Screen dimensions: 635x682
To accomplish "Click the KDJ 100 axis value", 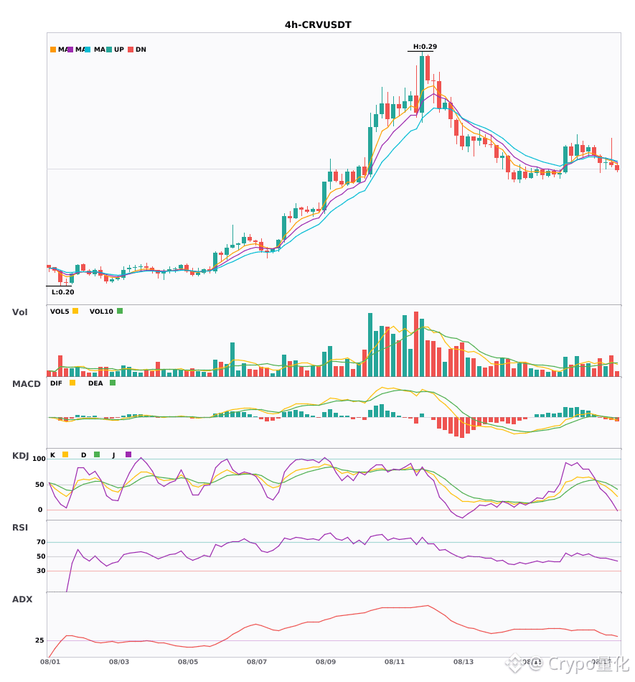I will [39, 459].
